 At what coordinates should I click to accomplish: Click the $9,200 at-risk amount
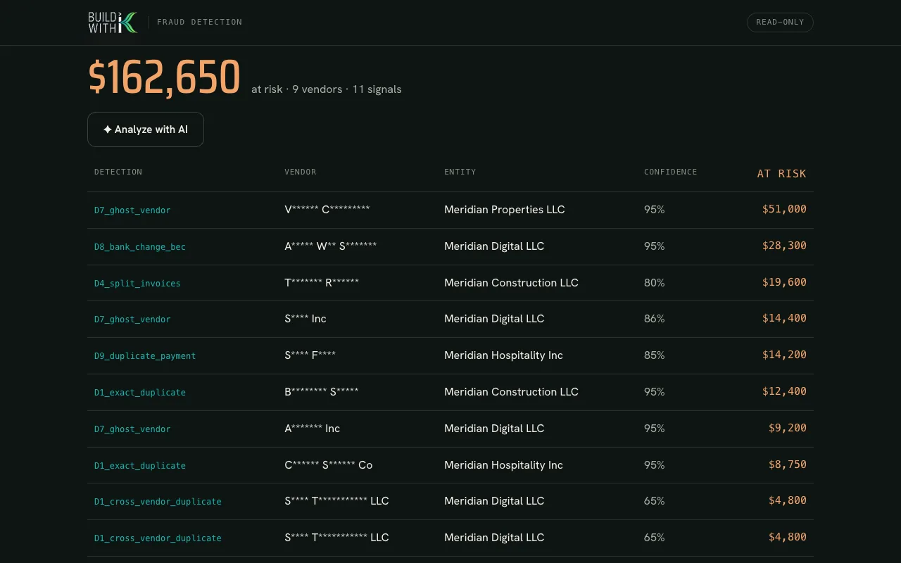pyautogui.click(x=788, y=428)
